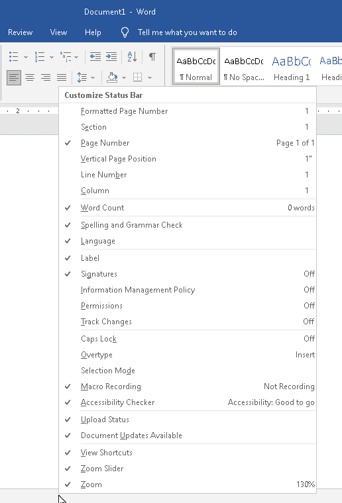Open the Line Spacing dropdown arrow
The image size is (342, 503).
pyautogui.click(x=93, y=77)
